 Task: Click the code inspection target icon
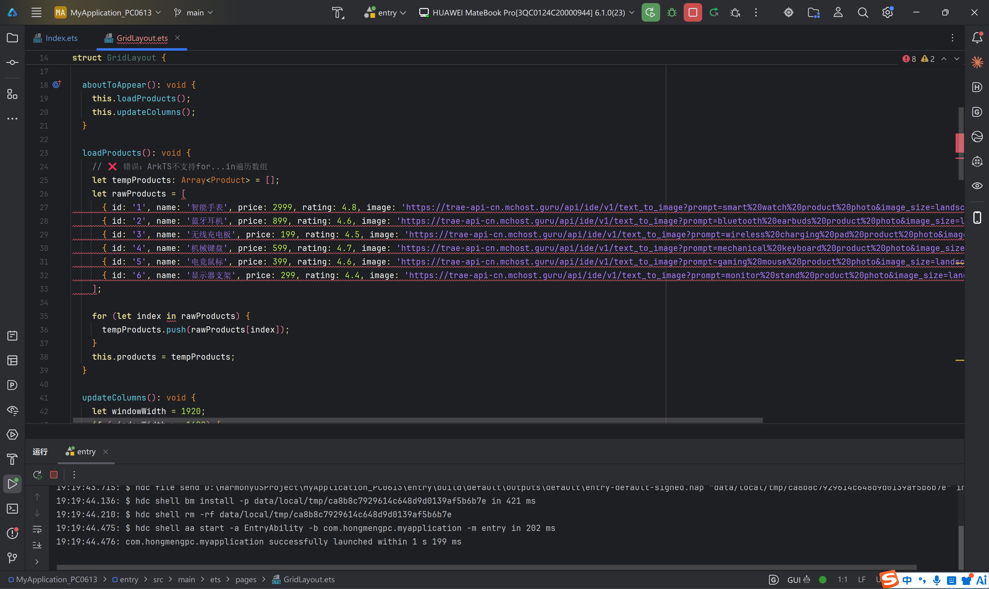(x=789, y=12)
